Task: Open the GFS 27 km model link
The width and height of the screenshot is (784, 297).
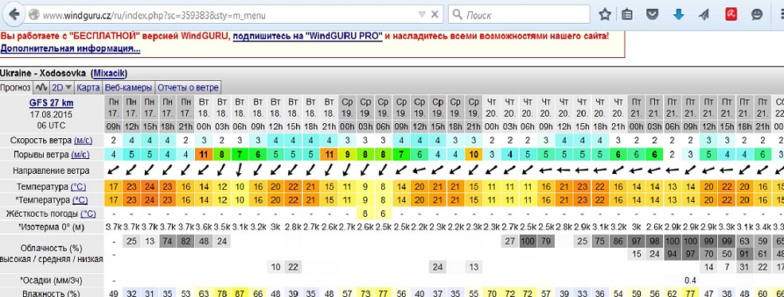Action: tap(52, 103)
